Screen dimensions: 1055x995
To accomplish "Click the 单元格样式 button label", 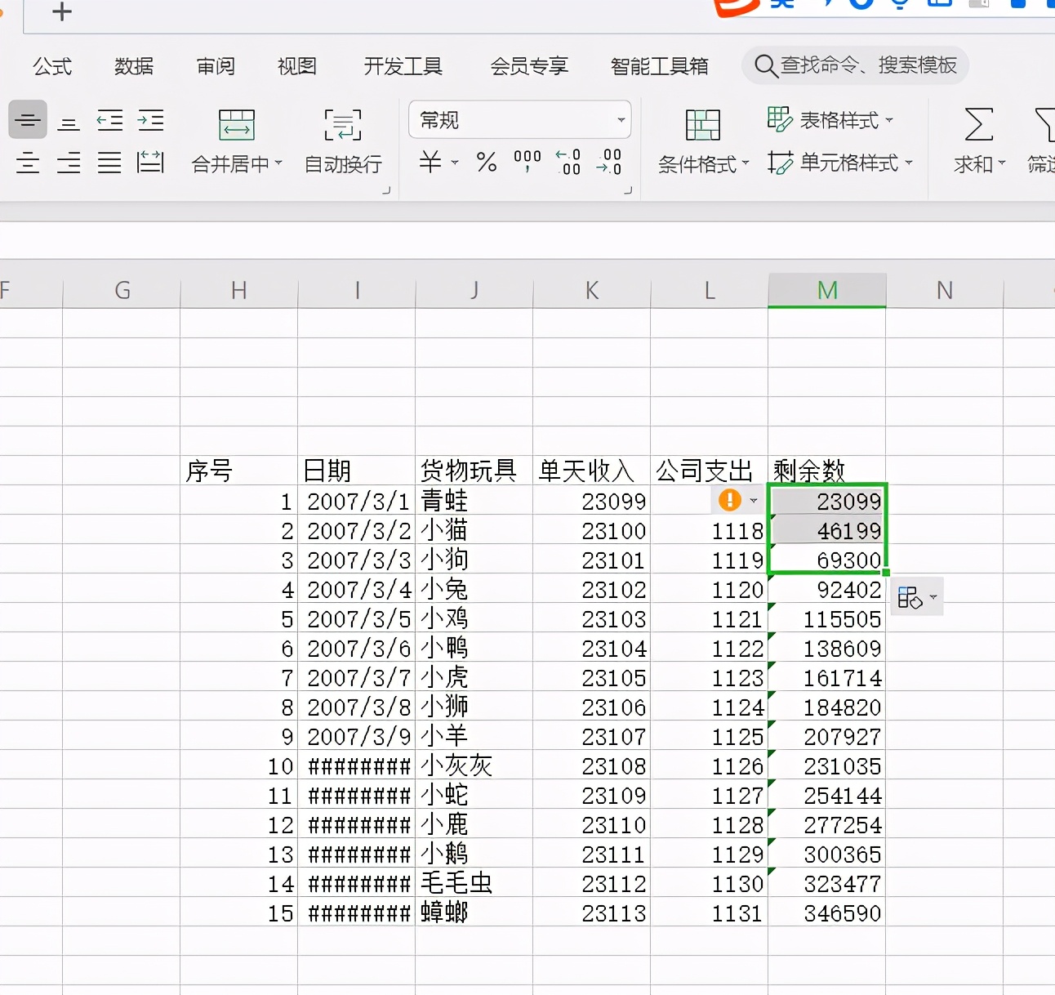I will click(849, 163).
